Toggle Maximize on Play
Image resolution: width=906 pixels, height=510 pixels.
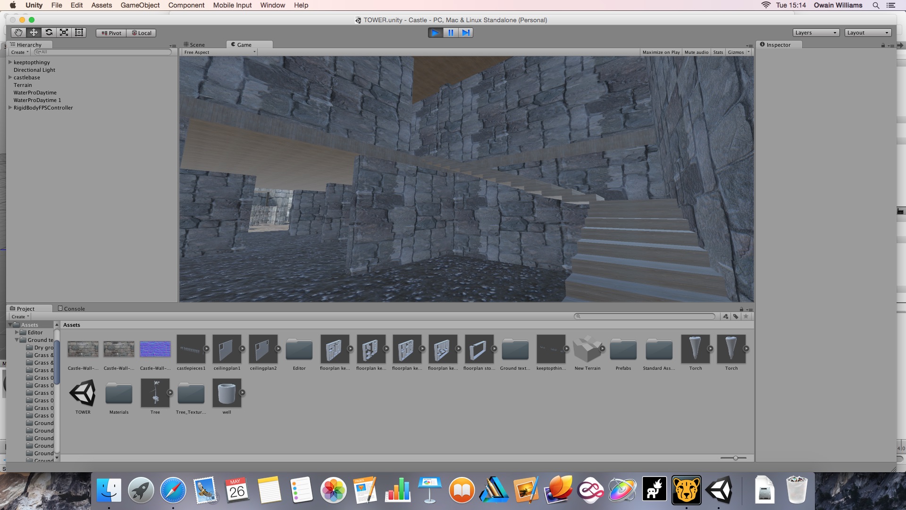click(661, 52)
